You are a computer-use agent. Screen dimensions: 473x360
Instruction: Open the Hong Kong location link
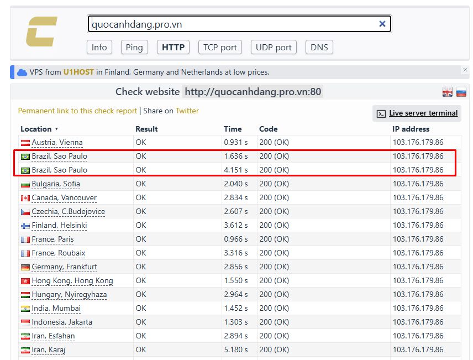click(72, 281)
